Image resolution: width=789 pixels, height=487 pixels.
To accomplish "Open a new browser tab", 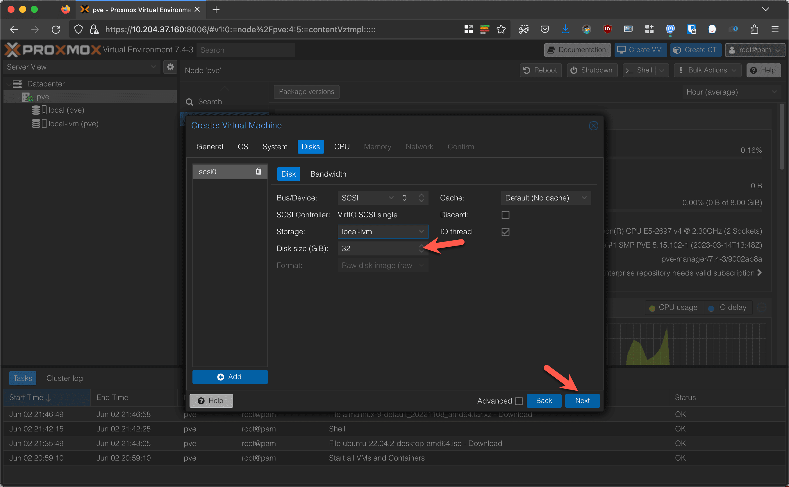I will click(x=216, y=10).
